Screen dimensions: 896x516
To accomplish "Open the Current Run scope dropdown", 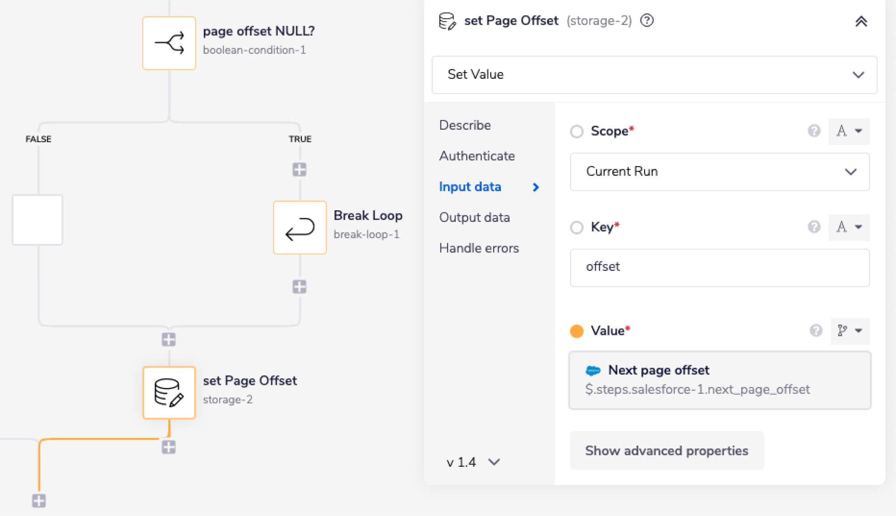I will pyautogui.click(x=719, y=172).
